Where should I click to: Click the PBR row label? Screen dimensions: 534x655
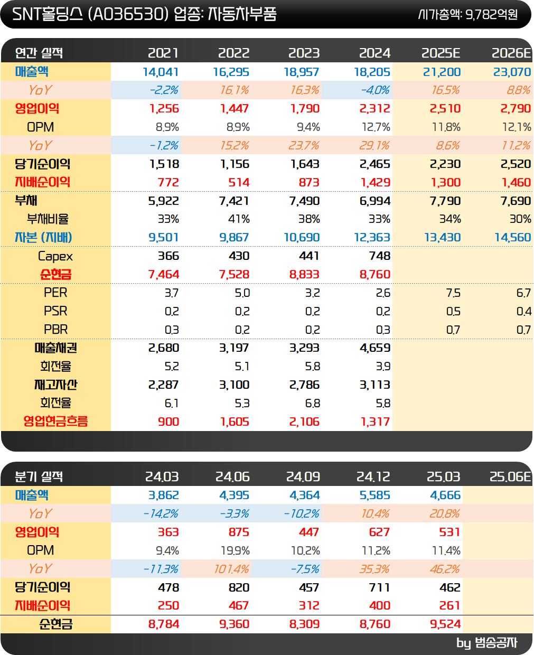[x=55, y=330]
